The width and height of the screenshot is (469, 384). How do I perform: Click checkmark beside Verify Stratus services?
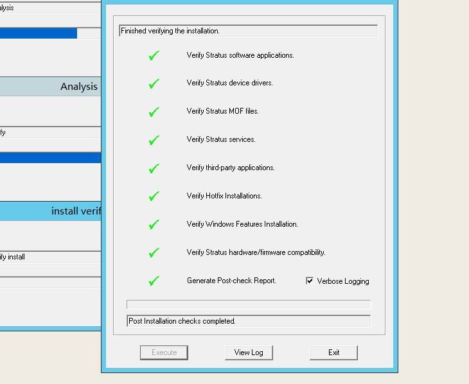154,140
